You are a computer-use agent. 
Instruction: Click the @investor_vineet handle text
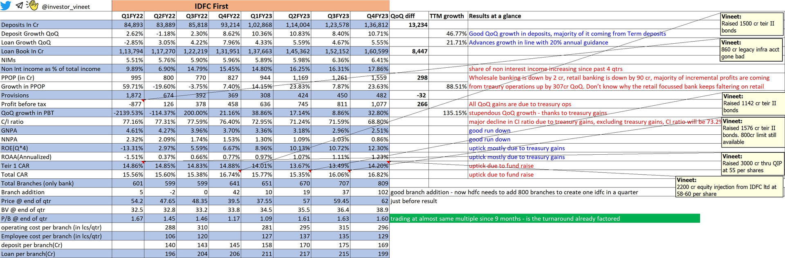tap(66, 7)
